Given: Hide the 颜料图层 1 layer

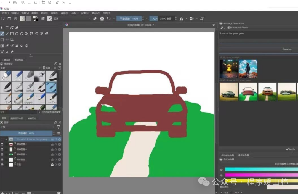Looking at the screenshot, I should point(2,160).
